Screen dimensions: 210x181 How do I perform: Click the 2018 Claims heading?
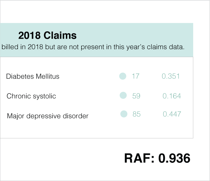pyautogui.click(x=47, y=36)
